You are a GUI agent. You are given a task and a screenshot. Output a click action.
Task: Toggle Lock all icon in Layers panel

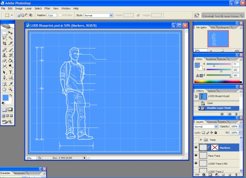[x=216, y=132]
